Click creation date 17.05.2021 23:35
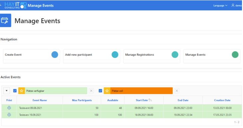The height and width of the screenshot is (128, 243). (x=222, y=115)
